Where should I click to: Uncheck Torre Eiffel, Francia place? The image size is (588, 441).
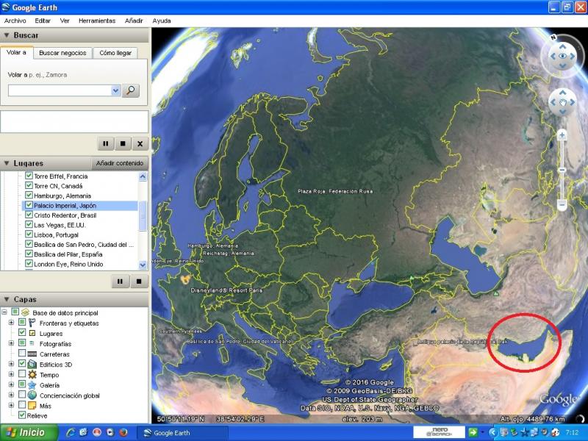[x=29, y=176]
